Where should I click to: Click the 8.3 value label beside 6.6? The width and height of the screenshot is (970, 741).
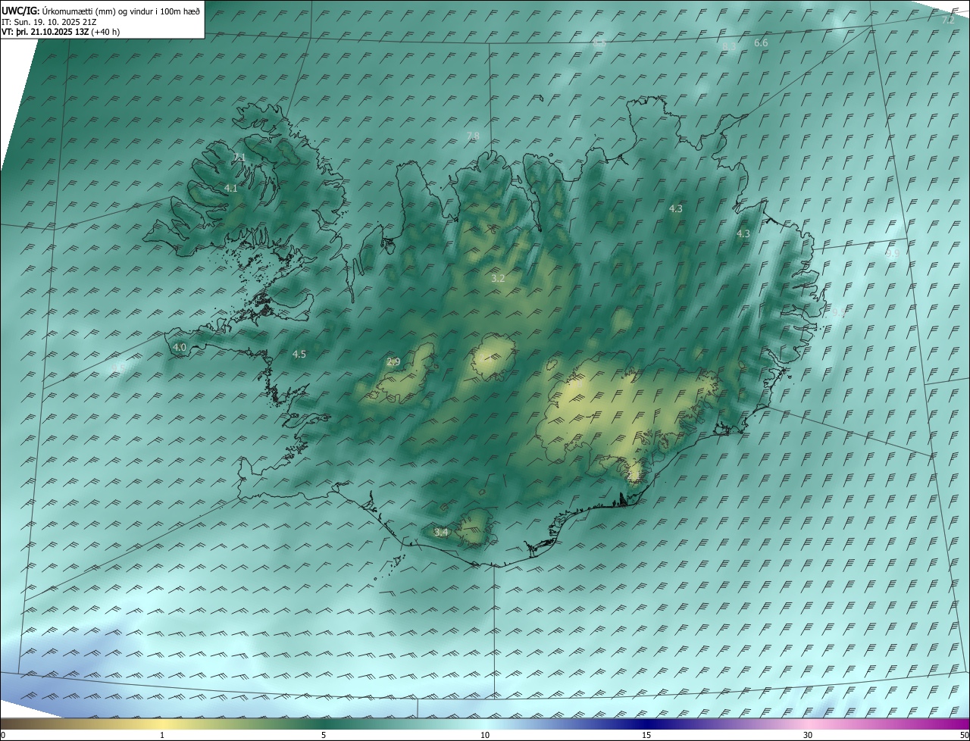click(x=729, y=46)
